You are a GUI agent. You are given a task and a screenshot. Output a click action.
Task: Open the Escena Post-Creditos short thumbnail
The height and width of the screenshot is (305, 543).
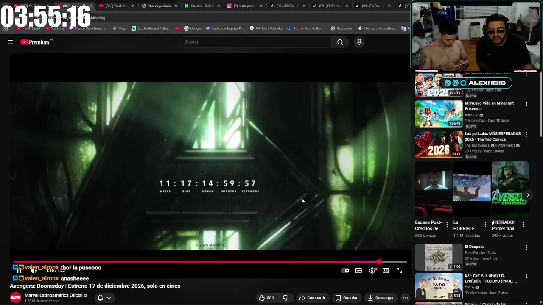click(x=434, y=189)
